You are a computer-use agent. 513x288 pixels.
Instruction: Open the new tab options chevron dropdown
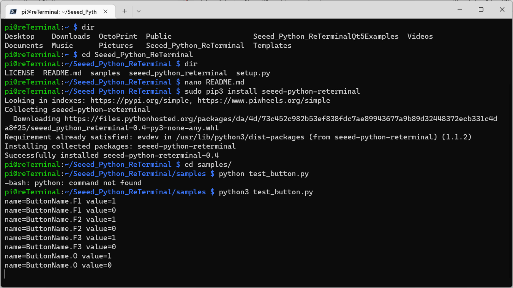(x=139, y=11)
